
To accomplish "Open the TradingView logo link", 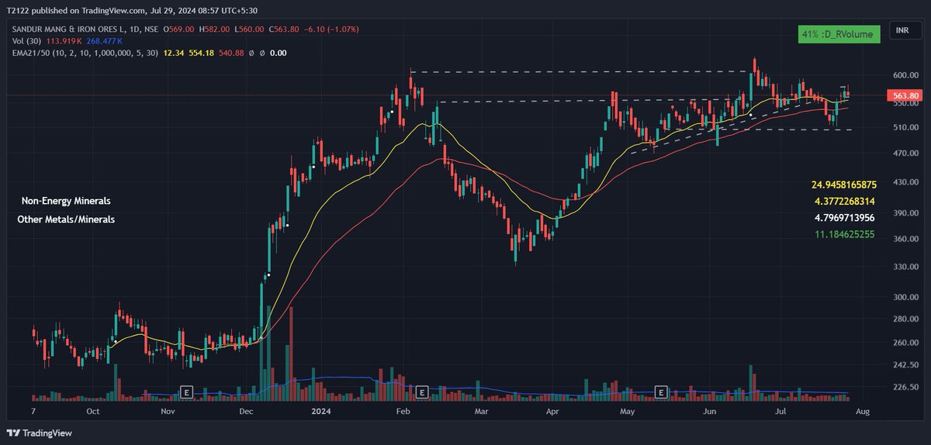I will tap(40, 433).
